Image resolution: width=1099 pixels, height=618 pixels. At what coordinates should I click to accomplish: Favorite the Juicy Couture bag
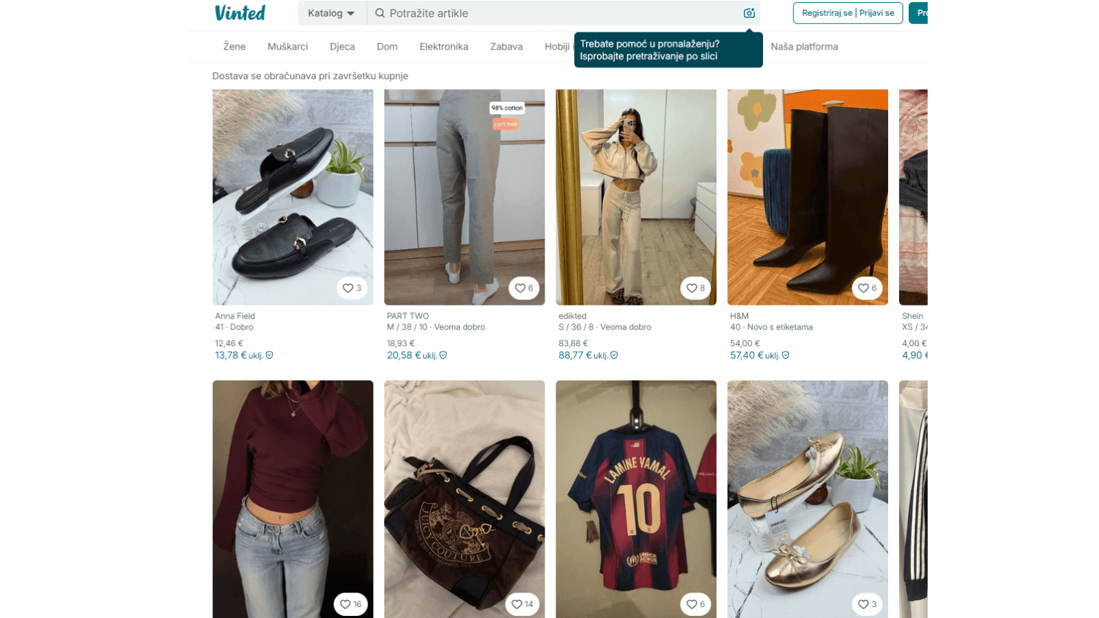click(523, 604)
